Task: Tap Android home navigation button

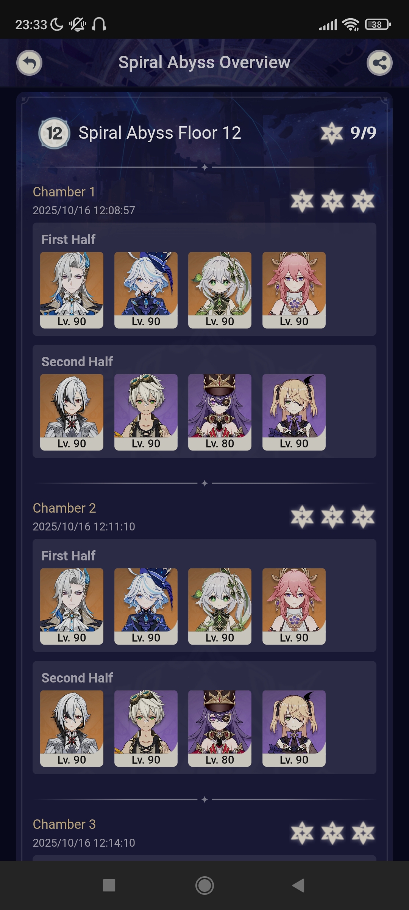Action: 204,885
